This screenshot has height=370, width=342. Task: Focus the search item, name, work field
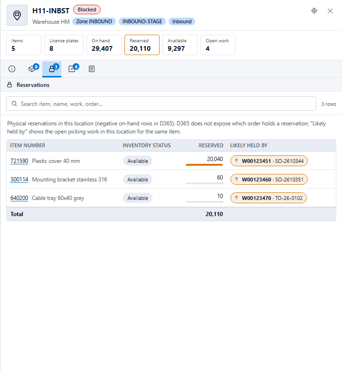161,104
